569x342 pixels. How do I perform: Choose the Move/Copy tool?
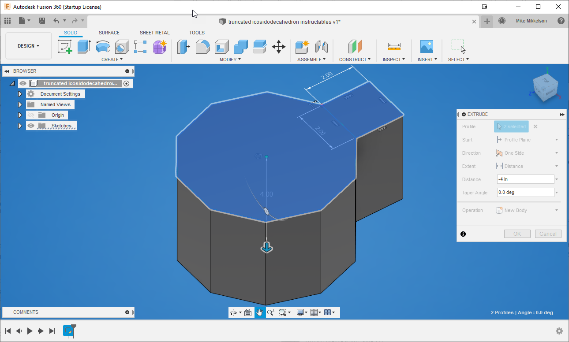click(x=279, y=46)
